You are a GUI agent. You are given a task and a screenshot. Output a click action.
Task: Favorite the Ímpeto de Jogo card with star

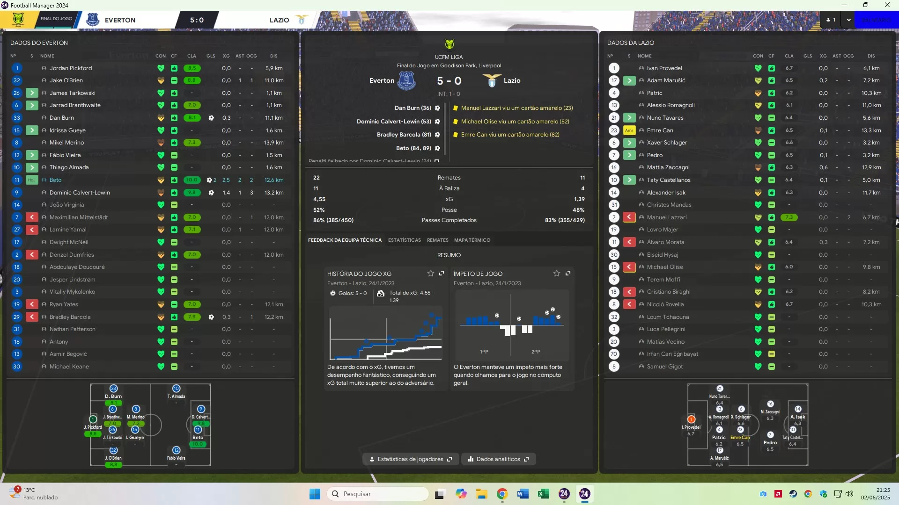click(557, 274)
